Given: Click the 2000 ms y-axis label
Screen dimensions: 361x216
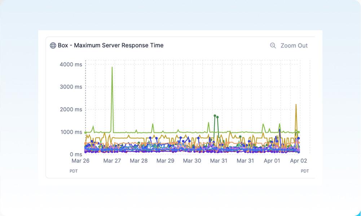Looking at the screenshot, I should point(71,109).
